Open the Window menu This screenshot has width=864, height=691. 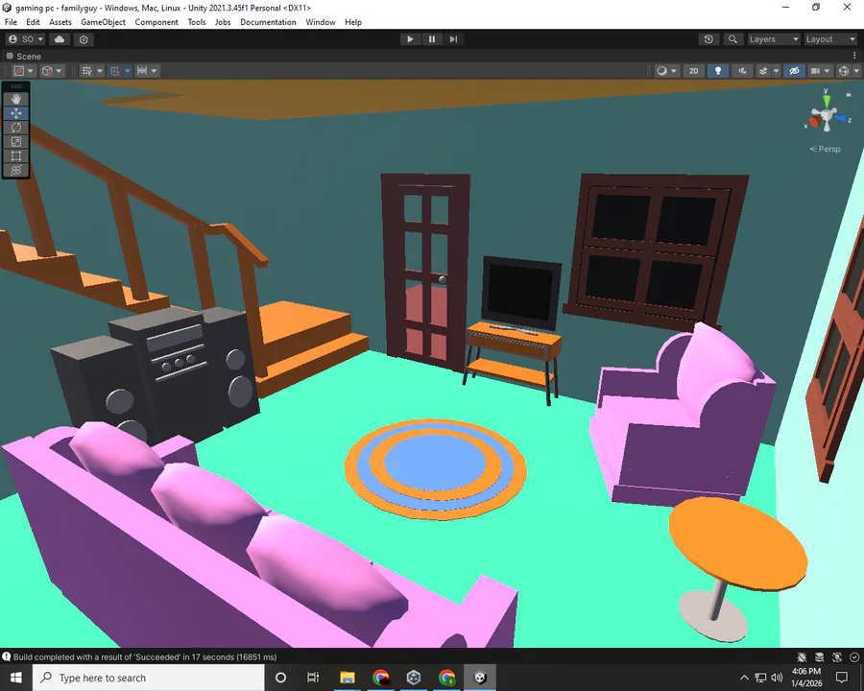320,22
